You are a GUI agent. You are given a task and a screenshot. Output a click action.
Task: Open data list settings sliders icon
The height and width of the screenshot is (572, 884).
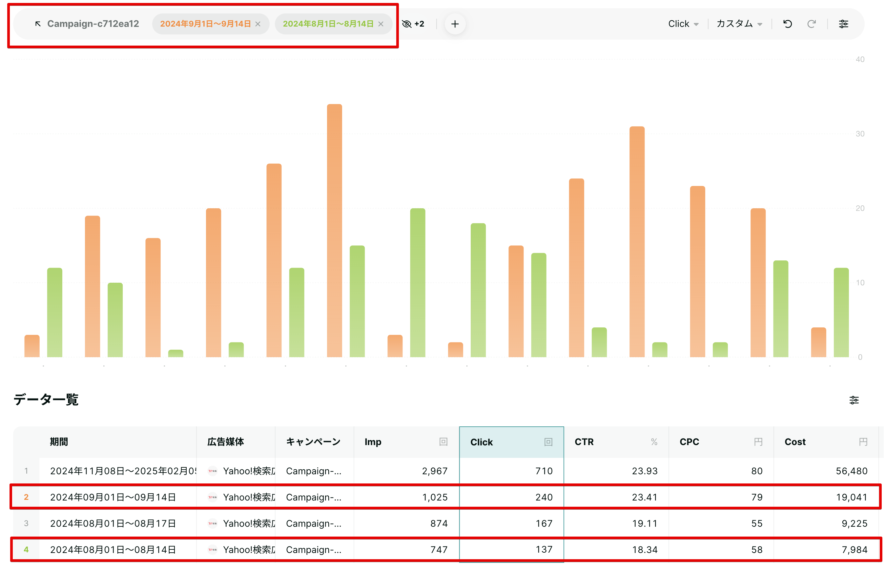854,400
